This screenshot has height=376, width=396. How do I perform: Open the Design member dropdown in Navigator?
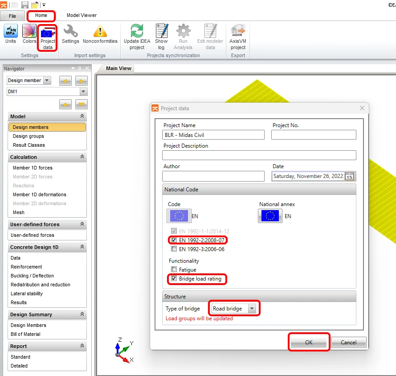point(29,80)
